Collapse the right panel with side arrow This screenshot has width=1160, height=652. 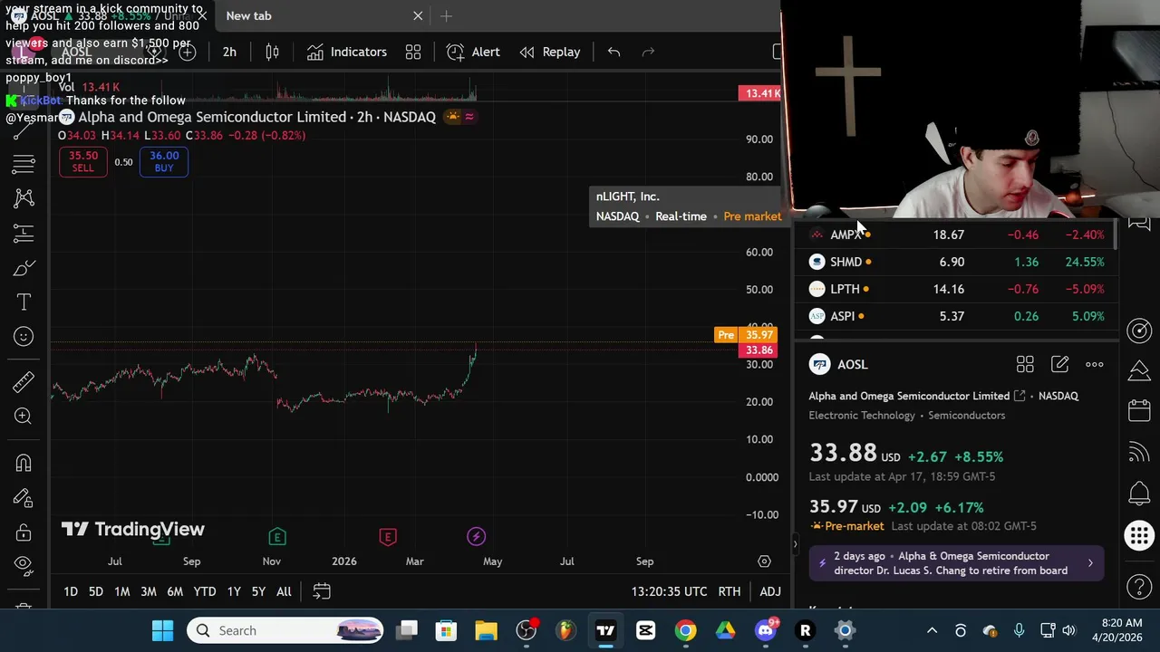click(x=795, y=543)
